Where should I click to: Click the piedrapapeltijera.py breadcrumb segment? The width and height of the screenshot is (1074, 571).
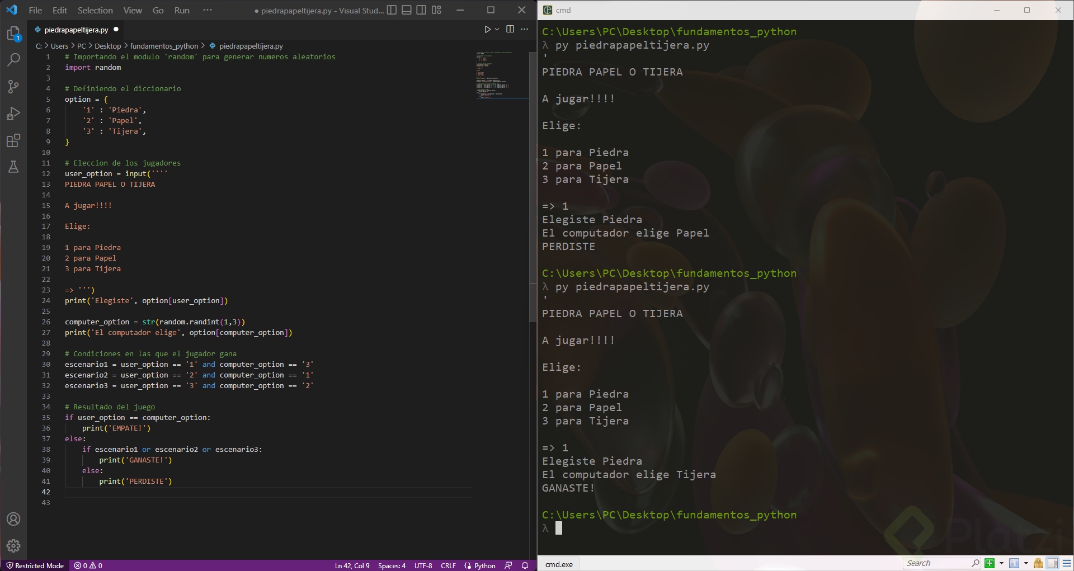click(x=251, y=46)
